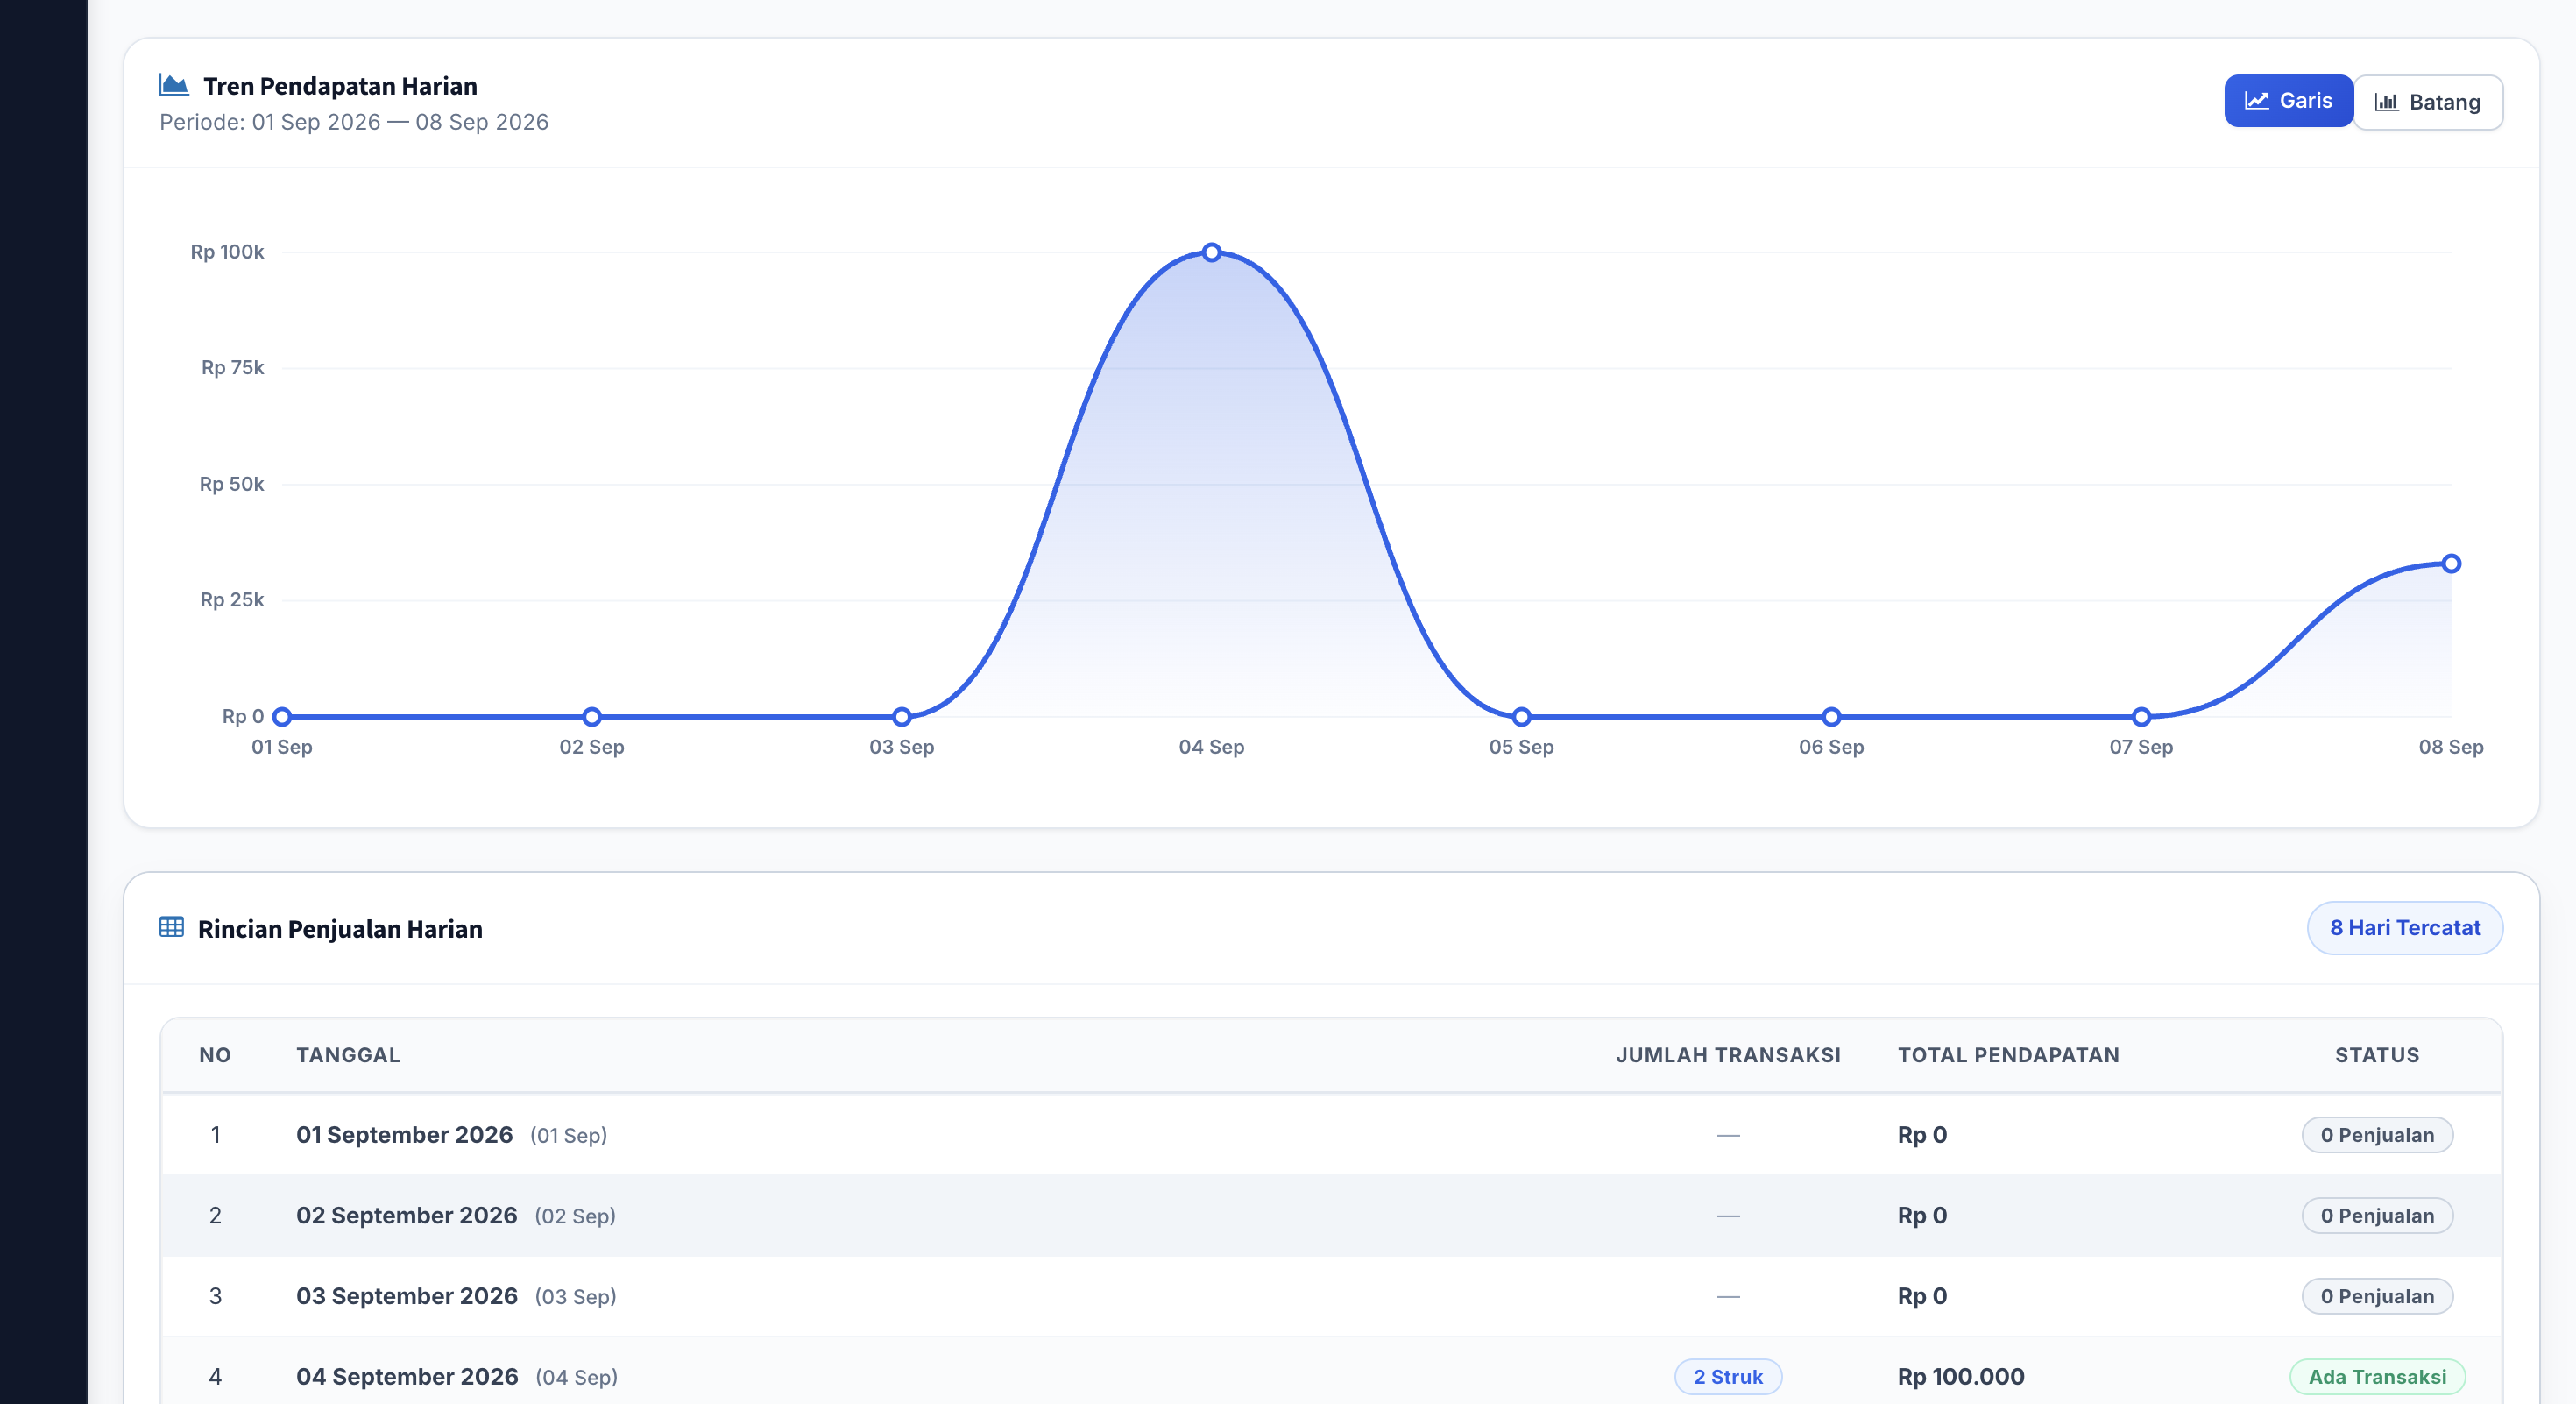Select the 04 September 2026 row date

407,1376
